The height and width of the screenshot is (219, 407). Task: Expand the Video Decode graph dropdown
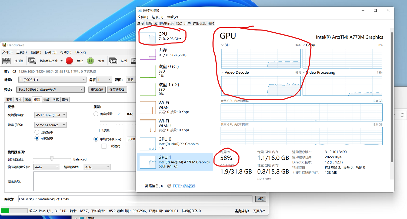[x=222, y=73]
